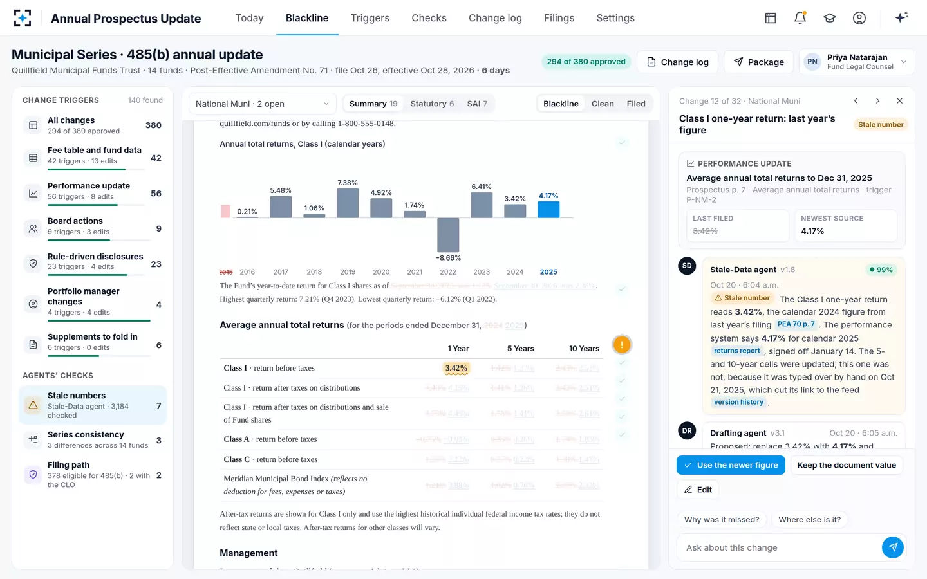The width and height of the screenshot is (927, 579).
Task: Go to previous change arrow
Action: (856, 101)
